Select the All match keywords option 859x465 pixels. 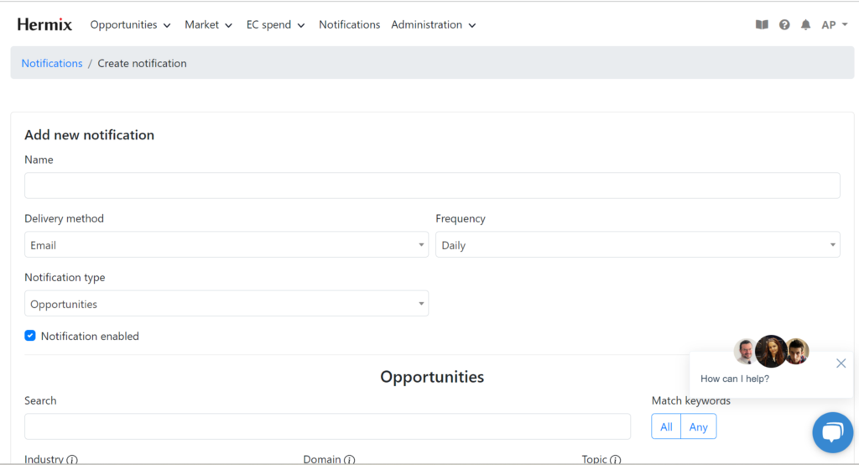(666, 426)
